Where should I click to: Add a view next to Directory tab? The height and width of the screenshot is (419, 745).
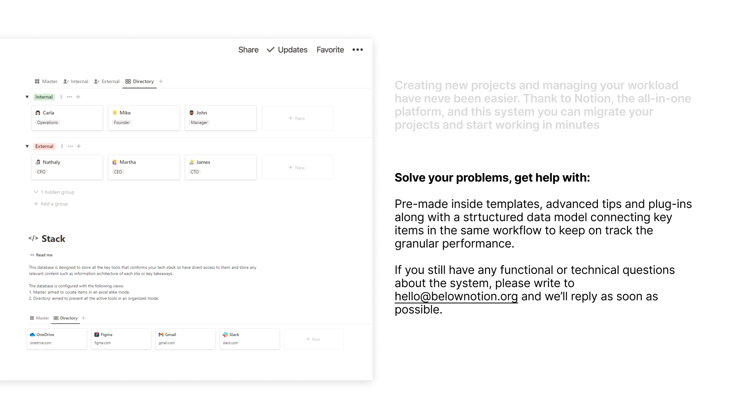point(161,81)
